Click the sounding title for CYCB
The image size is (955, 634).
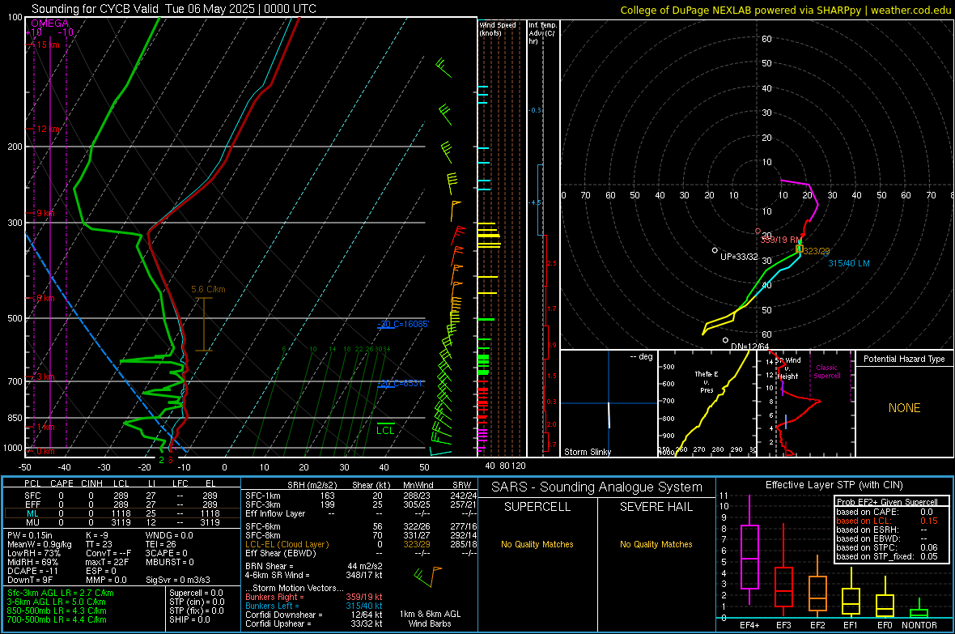pos(173,9)
